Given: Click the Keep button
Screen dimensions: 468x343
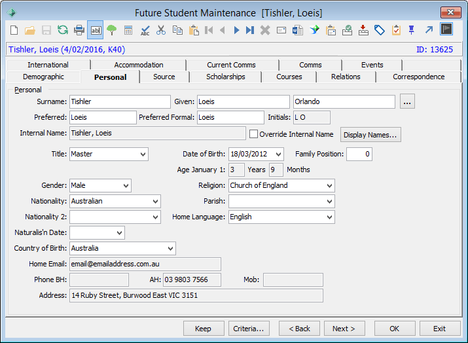Looking at the screenshot, I should pos(204,329).
